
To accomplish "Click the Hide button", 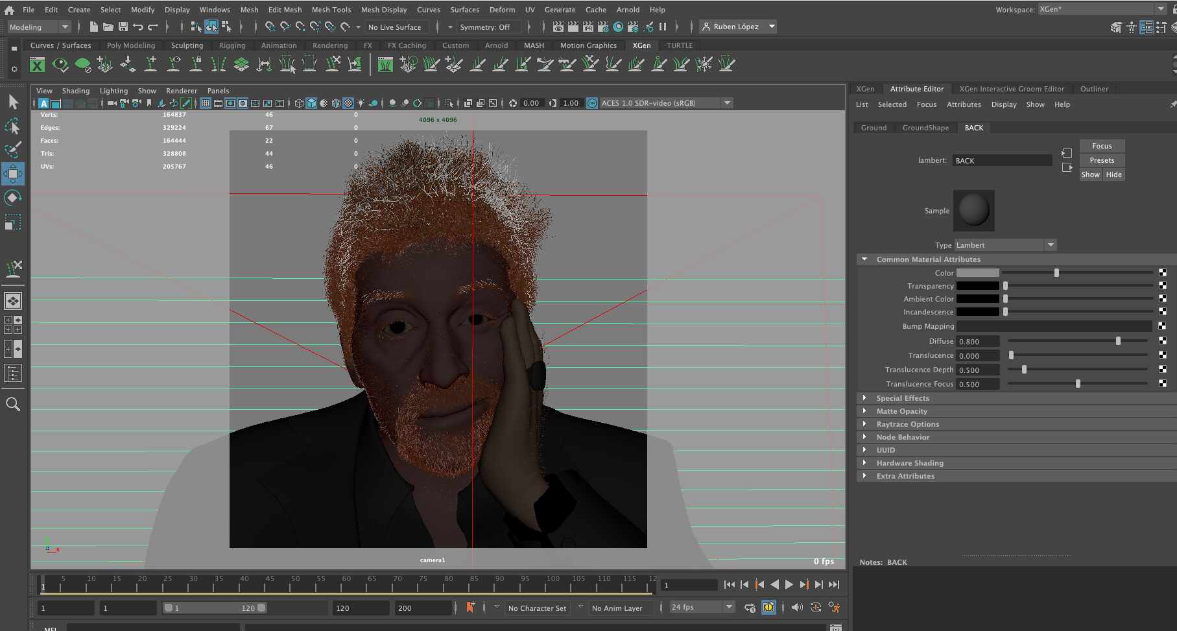I will [x=1113, y=174].
